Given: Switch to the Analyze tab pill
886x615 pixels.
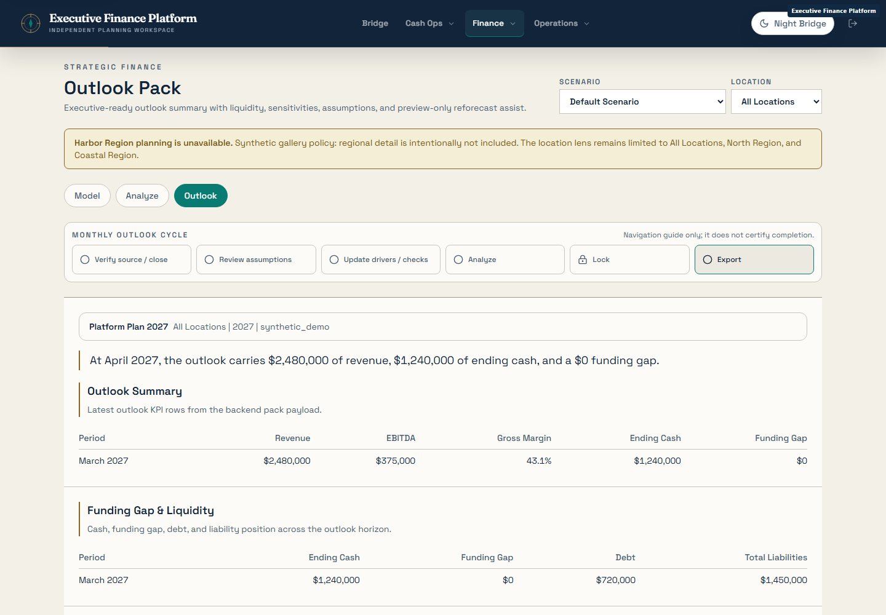Looking at the screenshot, I should pyautogui.click(x=142, y=196).
